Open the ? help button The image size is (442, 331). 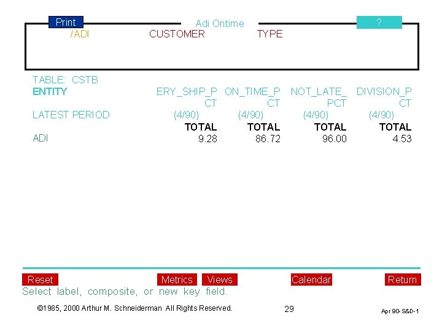pyautogui.click(x=379, y=22)
